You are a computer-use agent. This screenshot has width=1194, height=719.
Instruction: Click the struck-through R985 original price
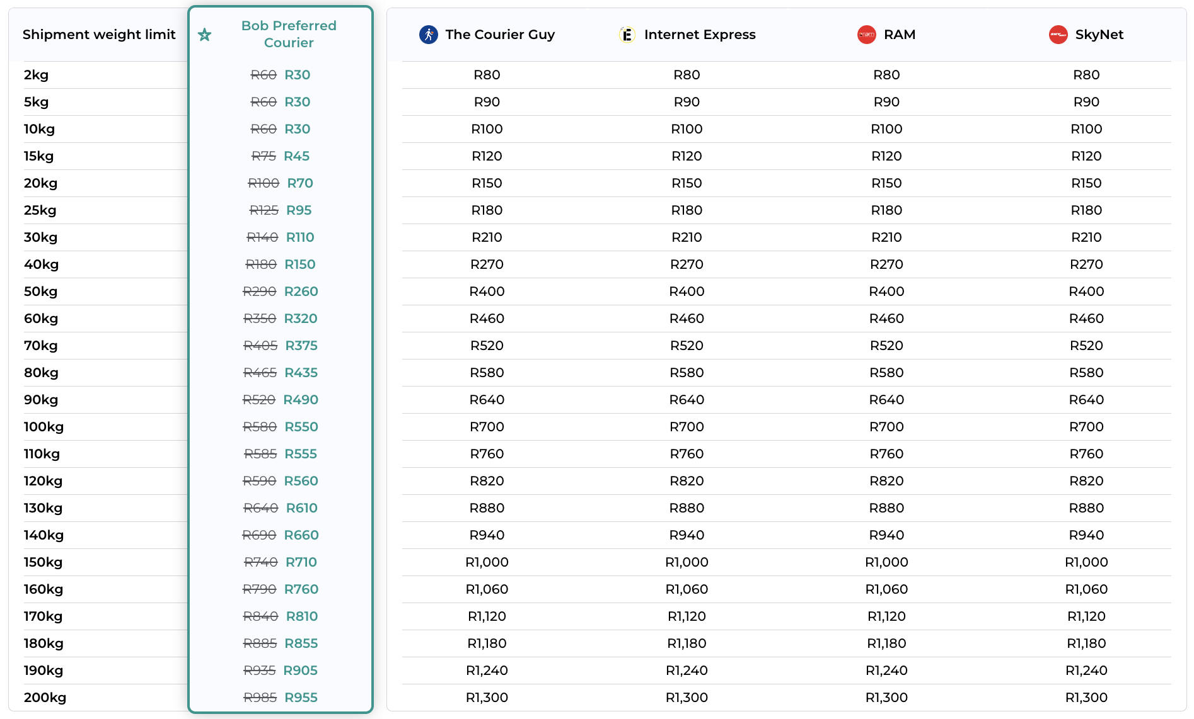click(260, 698)
